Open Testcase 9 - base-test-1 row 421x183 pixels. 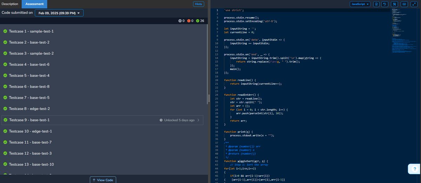tap(102, 120)
